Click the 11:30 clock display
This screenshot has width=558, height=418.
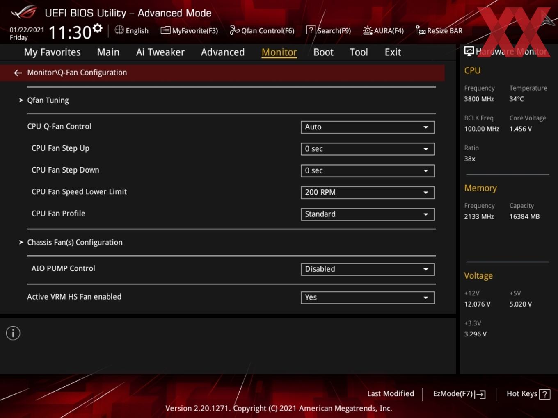(70, 32)
